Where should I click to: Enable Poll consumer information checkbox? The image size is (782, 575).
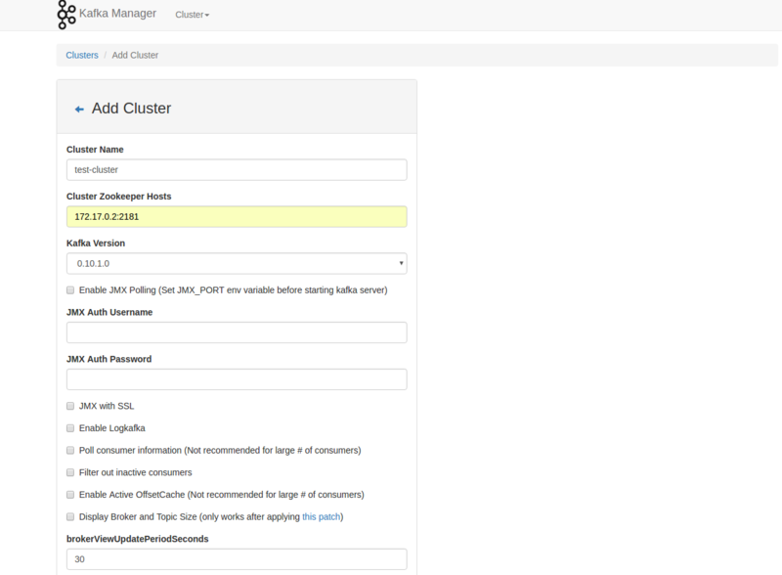pyautogui.click(x=70, y=450)
